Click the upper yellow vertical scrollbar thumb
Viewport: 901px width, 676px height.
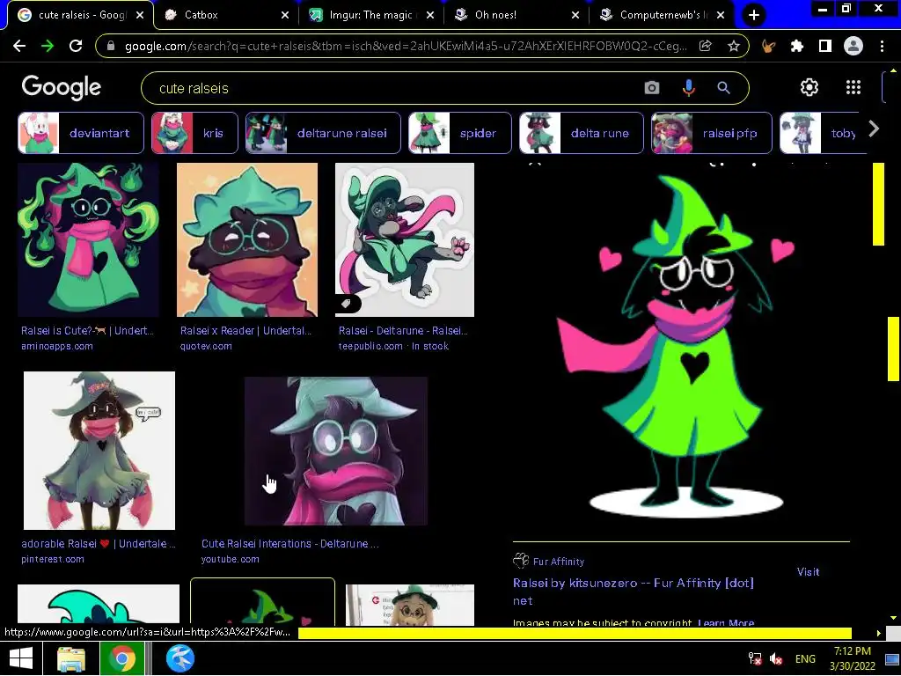pyautogui.click(x=878, y=204)
